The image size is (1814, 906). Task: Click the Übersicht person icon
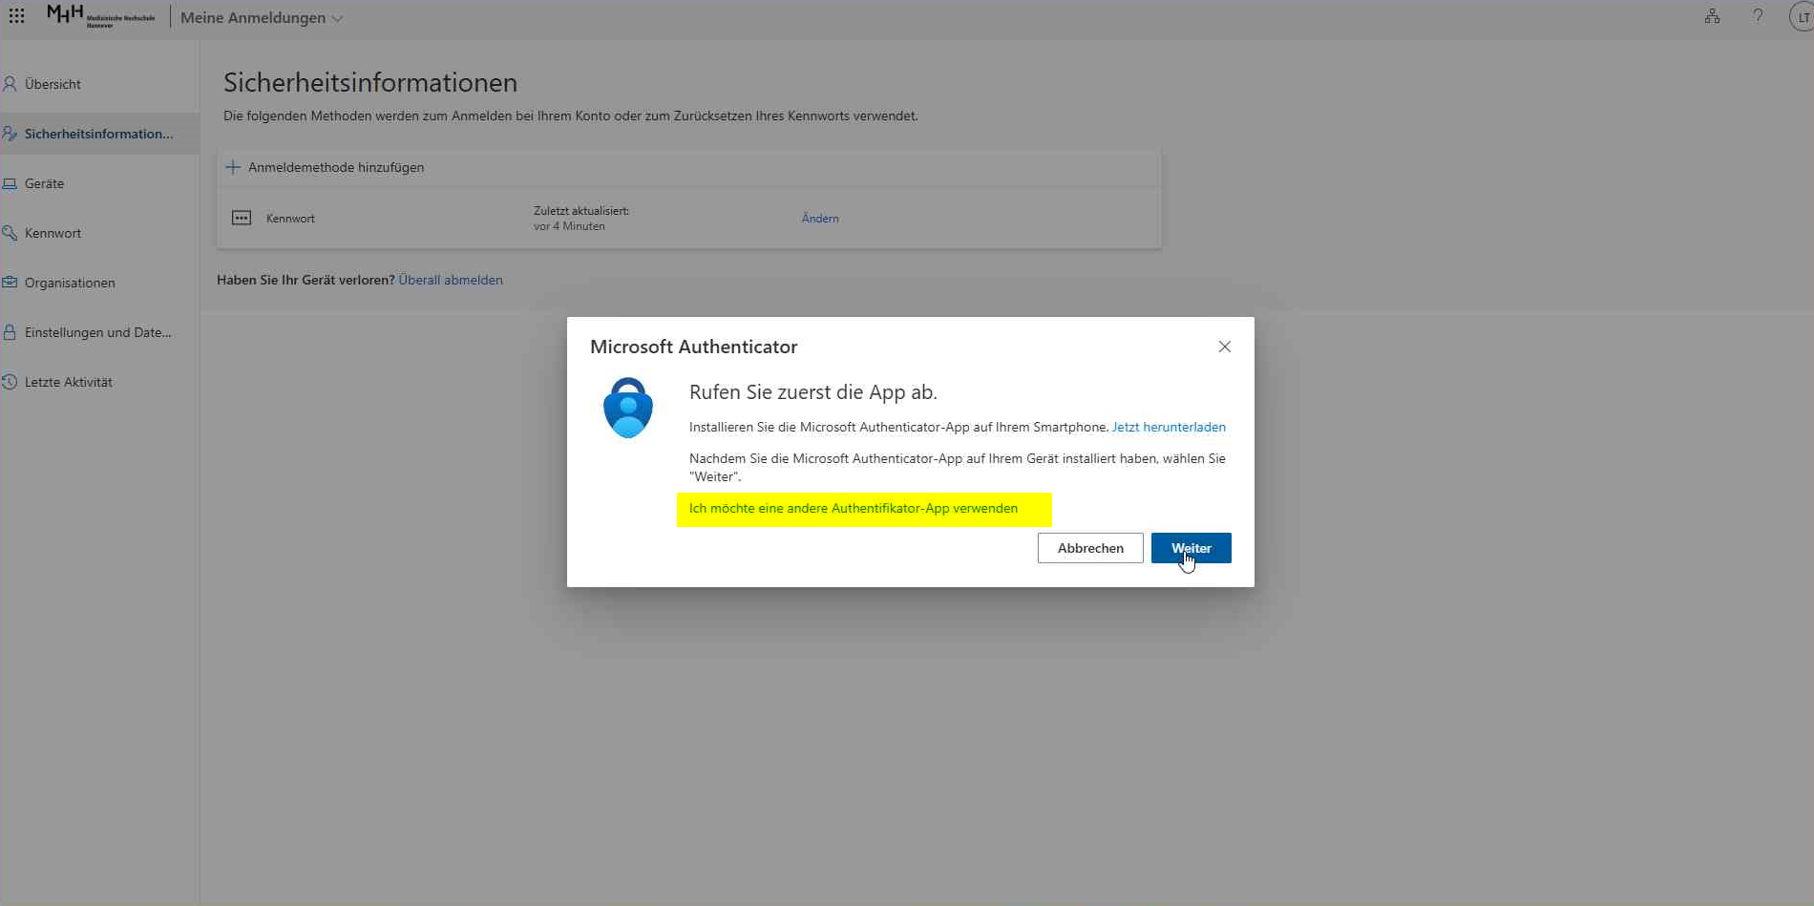pos(10,84)
